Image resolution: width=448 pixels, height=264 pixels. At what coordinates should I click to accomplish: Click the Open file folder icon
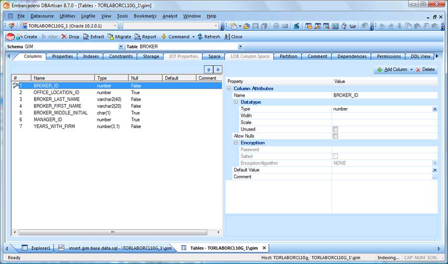pyautogui.click(x=246, y=26)
